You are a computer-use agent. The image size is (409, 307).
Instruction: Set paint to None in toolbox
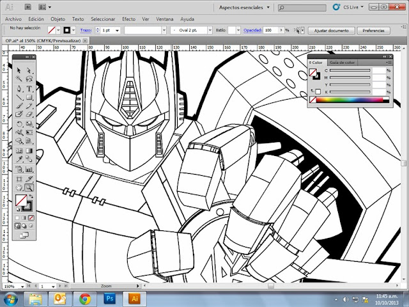click(x=30, y=217)
